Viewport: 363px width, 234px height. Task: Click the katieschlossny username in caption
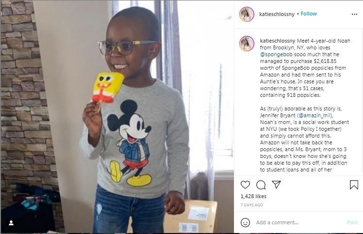277,41
